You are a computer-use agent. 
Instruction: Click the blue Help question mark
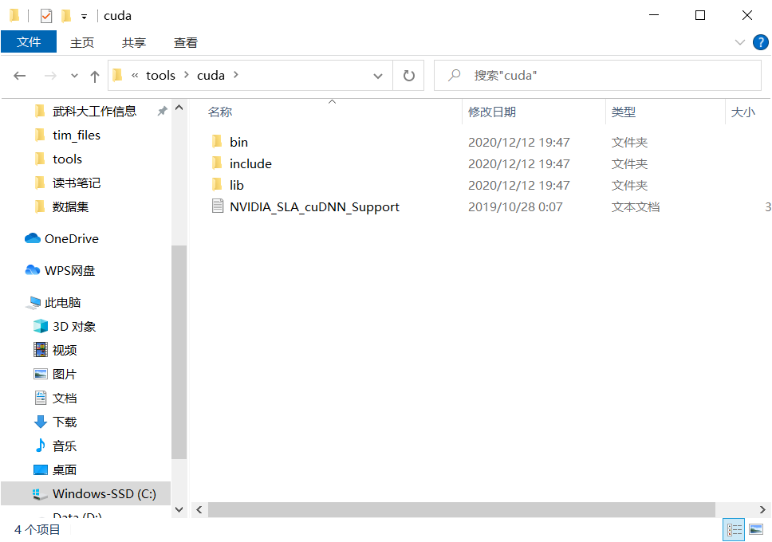point(760,42)
